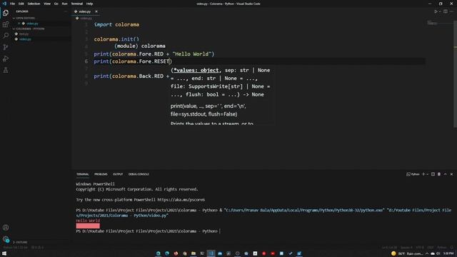Screen dimensions: 457x257
Task: Split the editor to the right
Action: click(446, 11)
